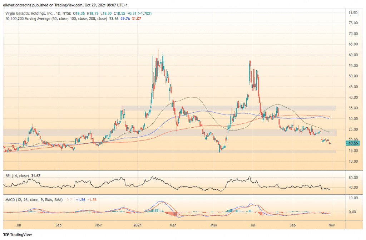
Task: Click the 45.00 price axis label
Action: [x=353, y=87]
